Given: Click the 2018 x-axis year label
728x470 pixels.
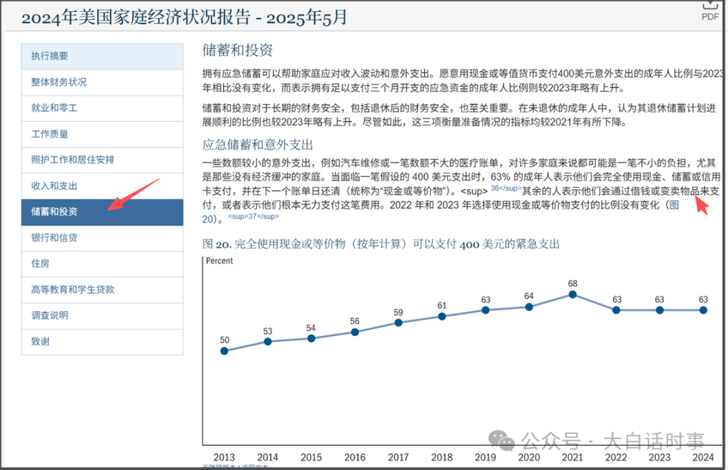Looking at the screenshot, I should (442, 457).
